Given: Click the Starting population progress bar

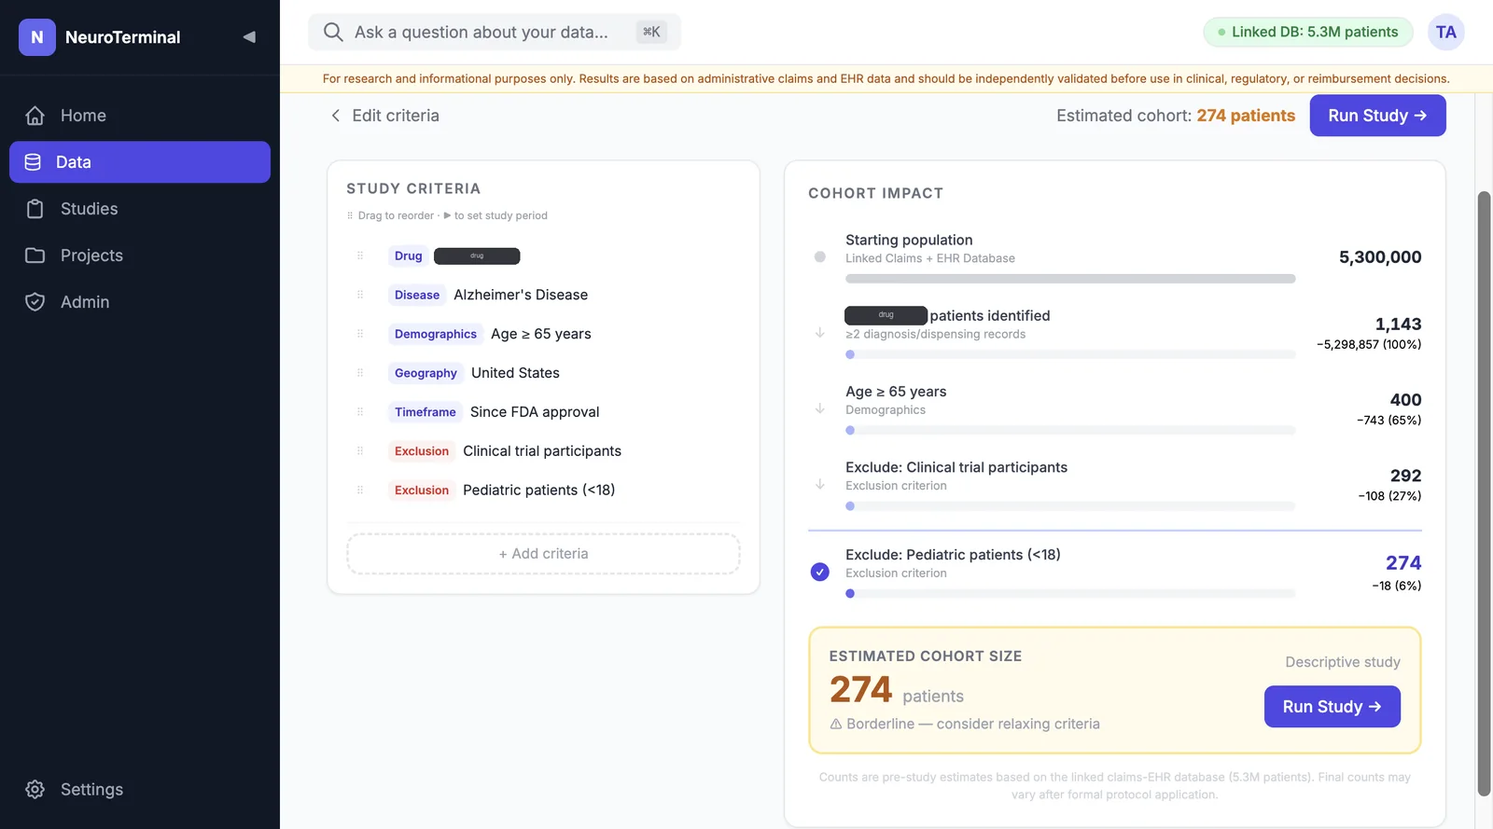Looking at the screenshot, I should coord(1070,279).
